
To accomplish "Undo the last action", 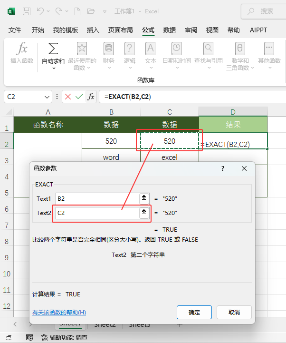I will tap(40, 11).
